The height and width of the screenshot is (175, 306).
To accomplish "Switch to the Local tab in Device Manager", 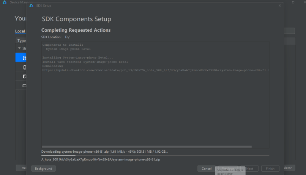I will click(20, 31).
